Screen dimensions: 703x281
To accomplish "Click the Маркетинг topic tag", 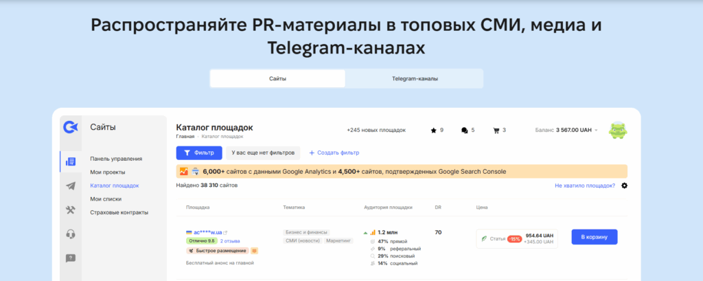I will point(338,241).
